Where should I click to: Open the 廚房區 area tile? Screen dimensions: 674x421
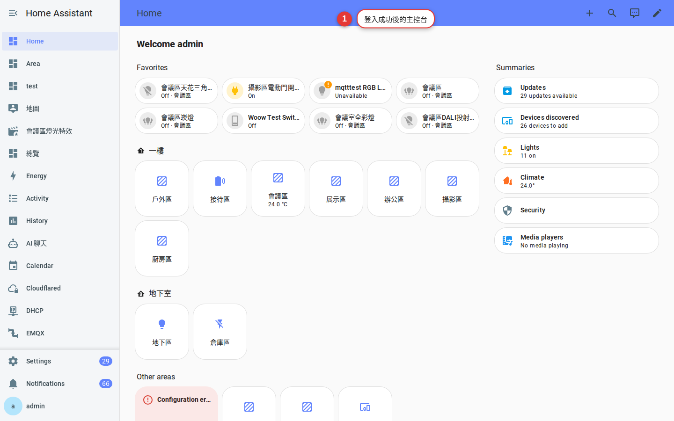[162, 248]
